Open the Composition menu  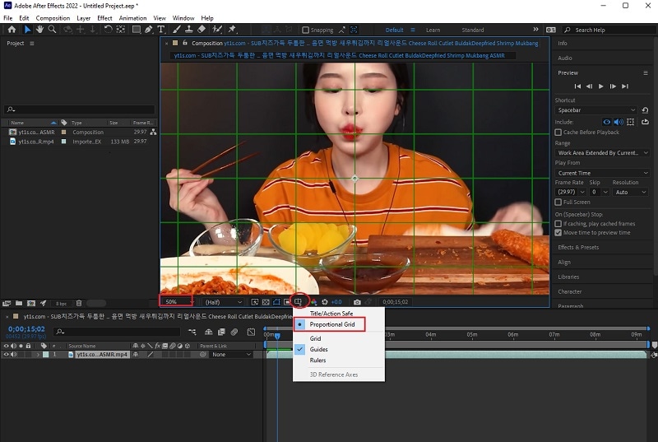click(53, 17)
